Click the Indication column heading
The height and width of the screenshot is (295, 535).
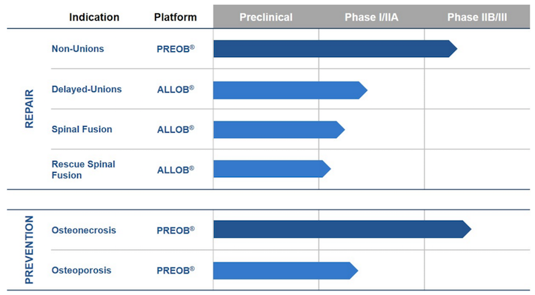pos(94,17)
